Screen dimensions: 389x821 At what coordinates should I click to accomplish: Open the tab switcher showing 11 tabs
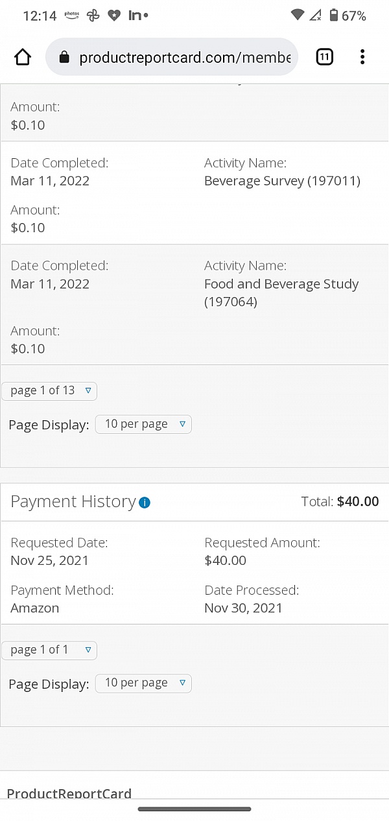324,57
